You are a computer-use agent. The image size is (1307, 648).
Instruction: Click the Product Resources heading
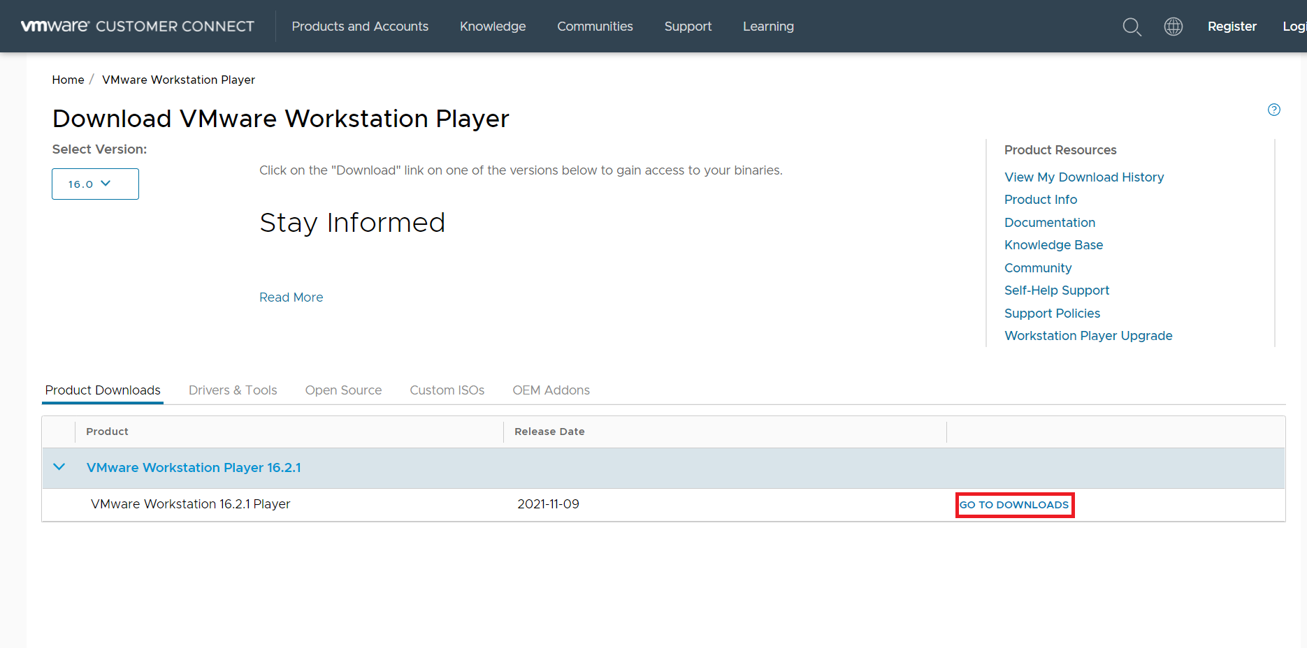(x=1060, y=150)
